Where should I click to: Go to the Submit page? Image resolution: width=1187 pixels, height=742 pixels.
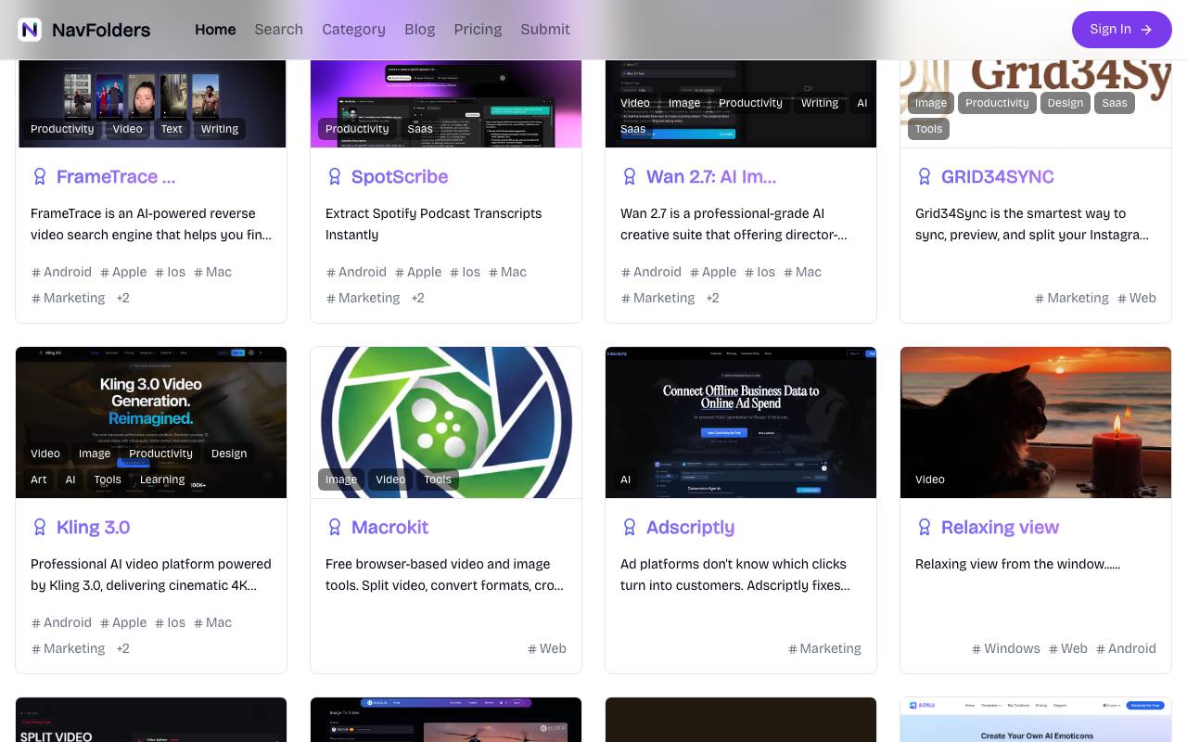[x=545, y=30]
